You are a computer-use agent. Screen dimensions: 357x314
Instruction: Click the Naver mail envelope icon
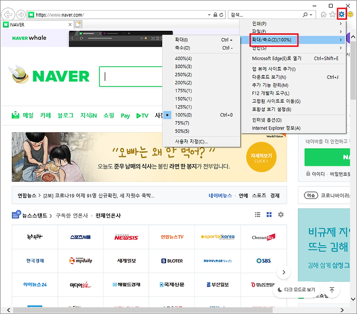[15, 115]
